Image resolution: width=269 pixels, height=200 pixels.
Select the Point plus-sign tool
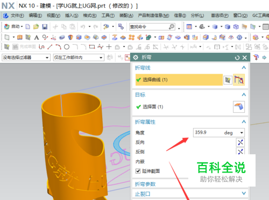pos(109,47)
